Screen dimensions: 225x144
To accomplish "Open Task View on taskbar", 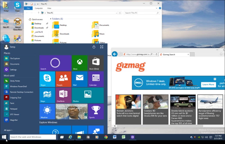I will click(62, 137).
